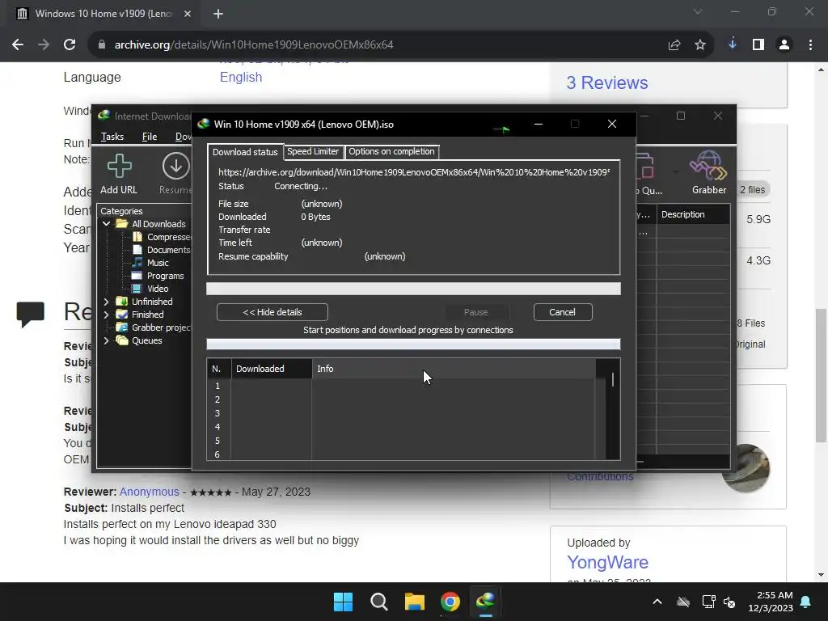Screen dimensions: 828x621
Task: Open the YongWare uploader link
Action: click(608, 563)
